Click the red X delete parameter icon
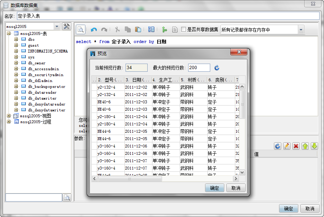 (296, 146)
